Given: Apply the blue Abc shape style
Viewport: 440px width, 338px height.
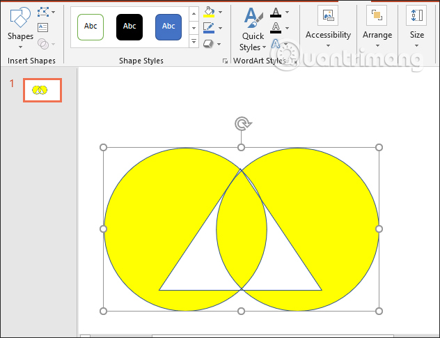Looking at the screenshot, I should (168, 27).
